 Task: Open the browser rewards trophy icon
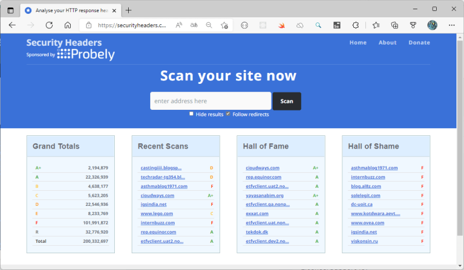click(413, 25)
